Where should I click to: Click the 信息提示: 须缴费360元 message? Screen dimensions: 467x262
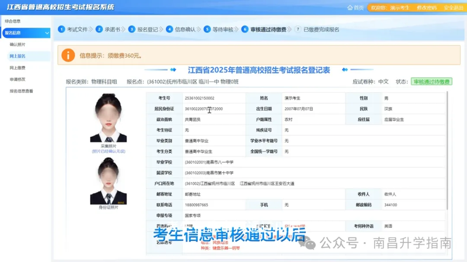pyautogui.click(x=111, y=56)
